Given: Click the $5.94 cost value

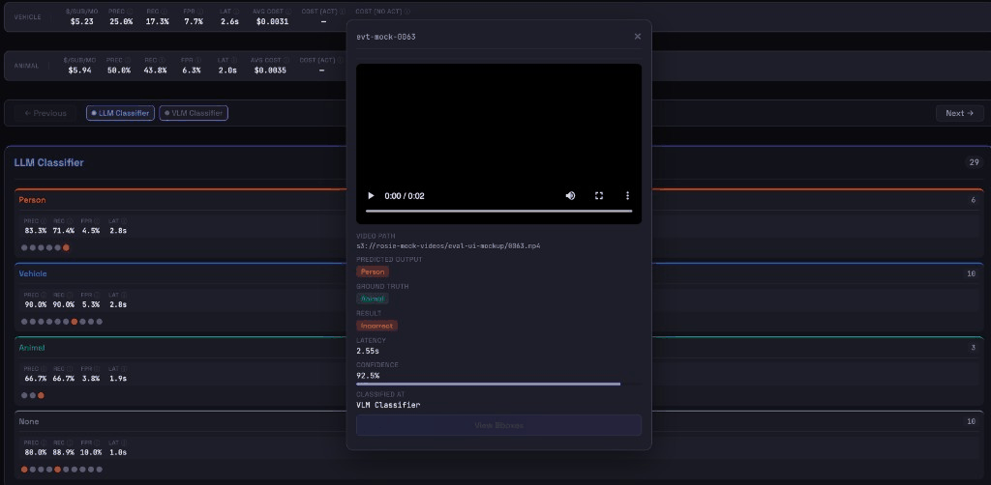Looking at the screenshot, I should click(79, 71).
